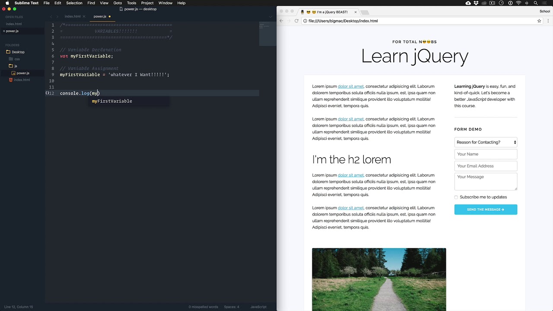553x311 pixels.
Task: Click the cloud upload menu bar icon
Action: [468, 3]
